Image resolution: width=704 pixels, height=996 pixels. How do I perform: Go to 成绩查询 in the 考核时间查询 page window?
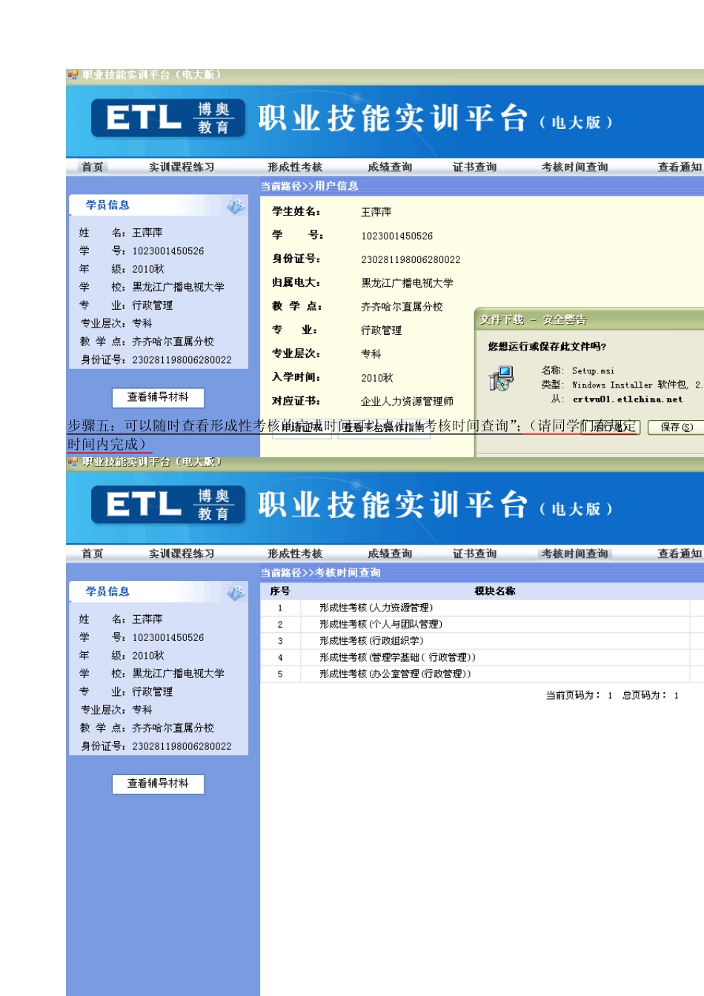390,554
